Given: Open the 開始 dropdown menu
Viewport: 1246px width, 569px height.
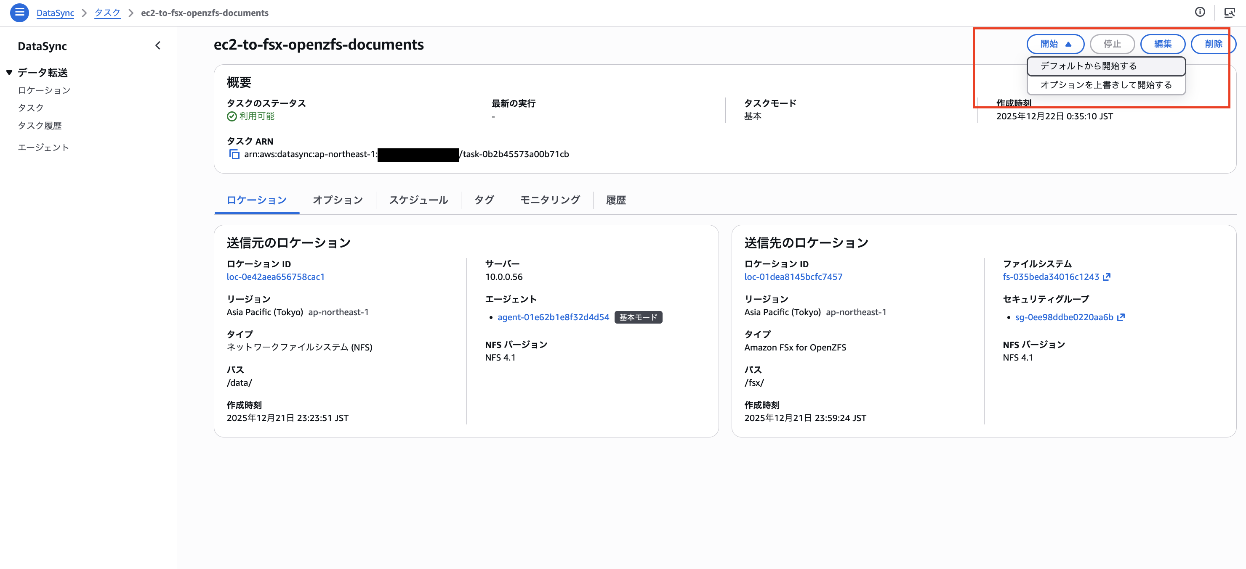Looking at the screenshot, I should coord(1055,44).
